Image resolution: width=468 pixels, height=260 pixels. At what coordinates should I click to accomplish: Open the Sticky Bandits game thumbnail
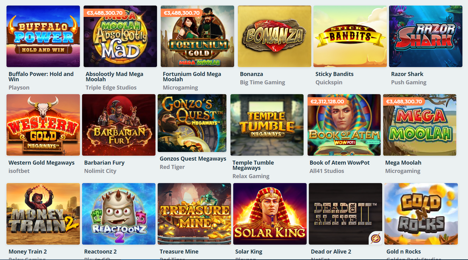coord(350,36)
